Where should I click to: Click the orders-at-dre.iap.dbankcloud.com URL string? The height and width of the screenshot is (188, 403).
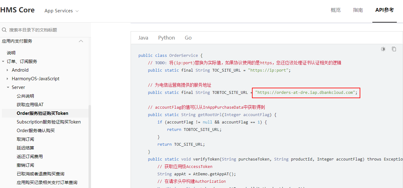tap(305, 92)
